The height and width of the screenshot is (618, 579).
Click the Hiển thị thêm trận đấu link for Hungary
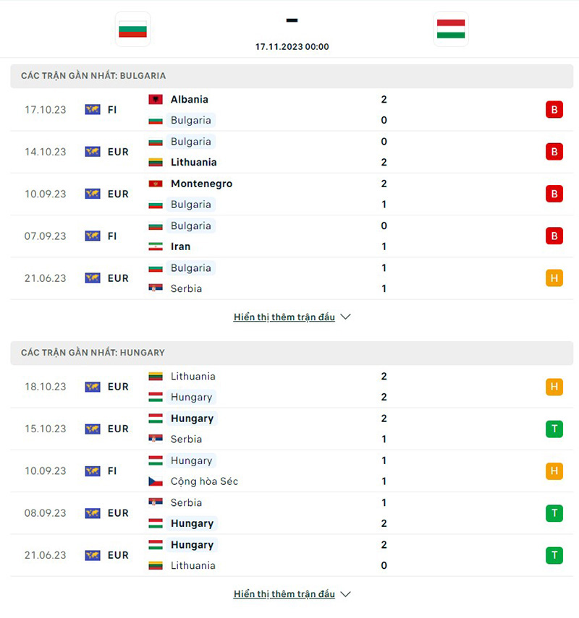(284, 593)
